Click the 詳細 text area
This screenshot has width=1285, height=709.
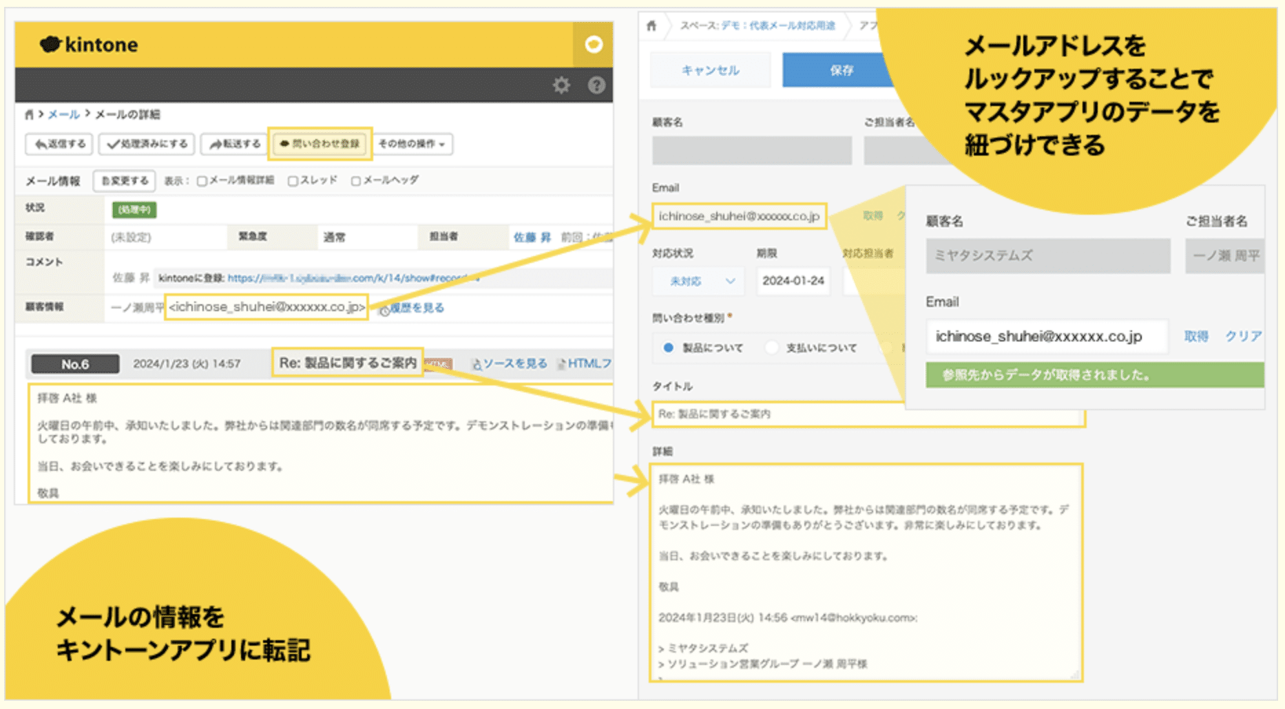coord(866,573)
